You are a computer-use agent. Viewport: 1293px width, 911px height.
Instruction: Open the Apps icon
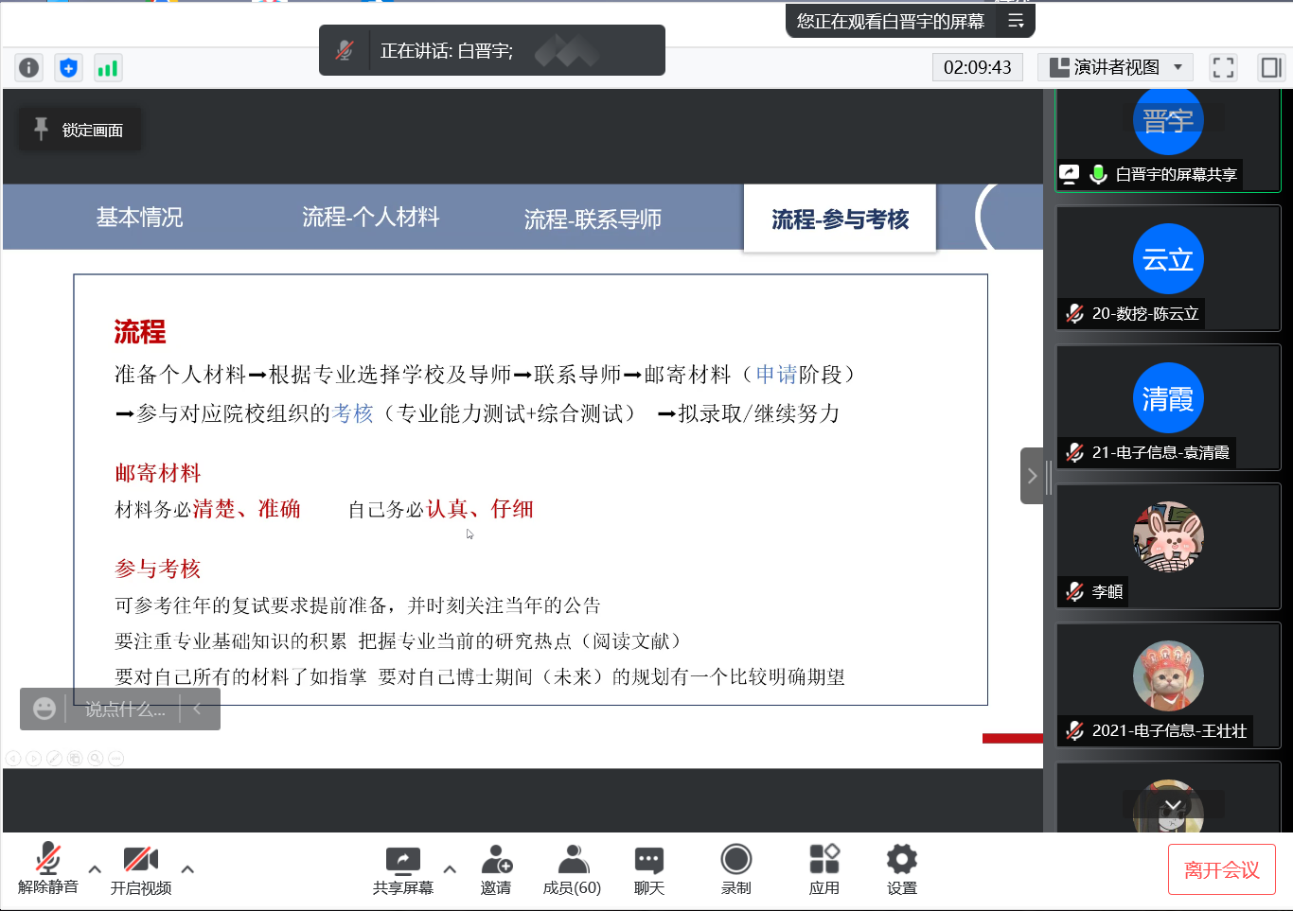pos(824,869)
